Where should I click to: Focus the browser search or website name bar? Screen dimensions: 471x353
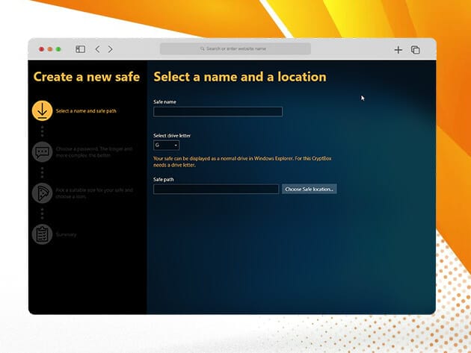pos(235,49)
